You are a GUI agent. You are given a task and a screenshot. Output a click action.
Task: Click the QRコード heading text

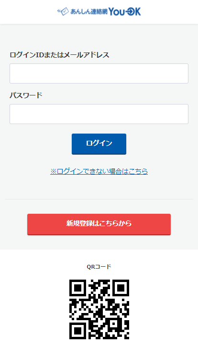click(x=99, y=267)
